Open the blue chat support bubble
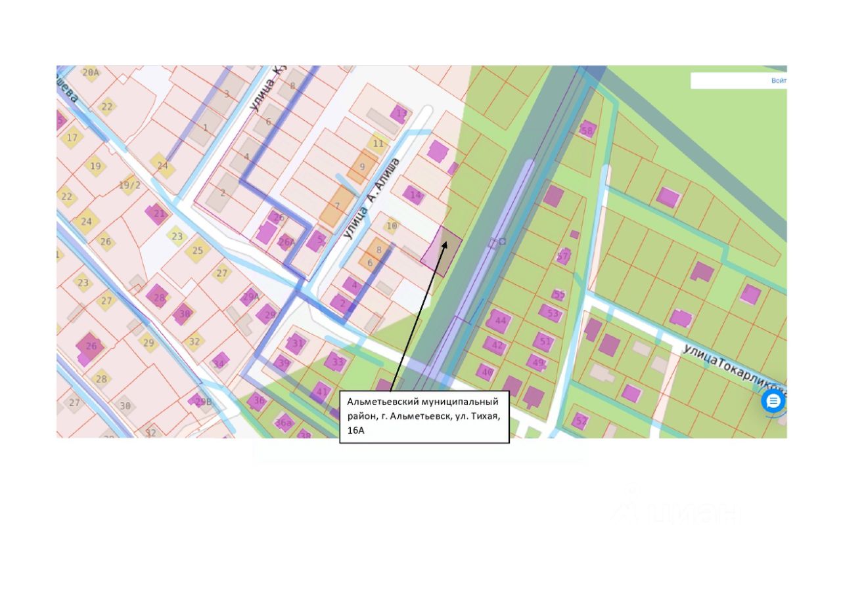This screenshot has height=594, width=841. [773, 401]
